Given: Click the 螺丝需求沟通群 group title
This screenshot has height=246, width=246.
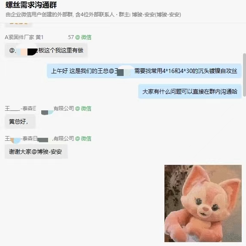Looking at the screenshot, I should coord(31,5).
